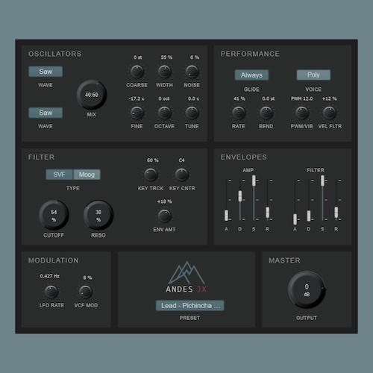
Task: Open the GLIDE mode dropdown showing Always
Action: [251, 75]
